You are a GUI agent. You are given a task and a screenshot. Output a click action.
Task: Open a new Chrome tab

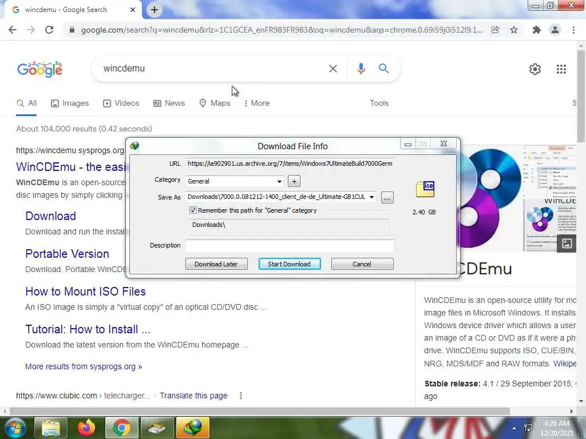155,10
